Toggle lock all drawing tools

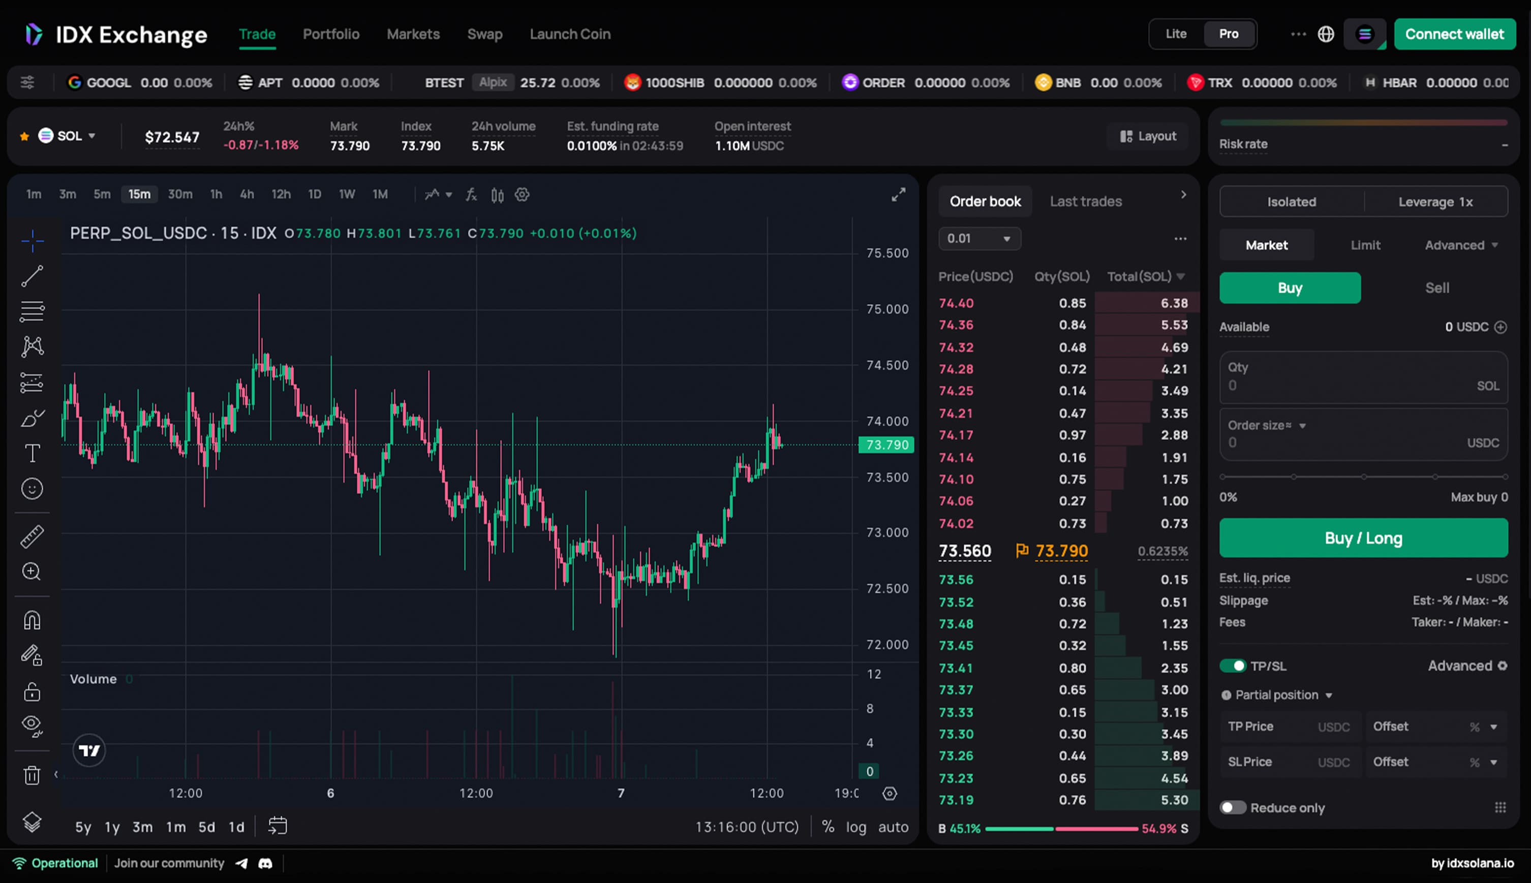click(32, 691)
